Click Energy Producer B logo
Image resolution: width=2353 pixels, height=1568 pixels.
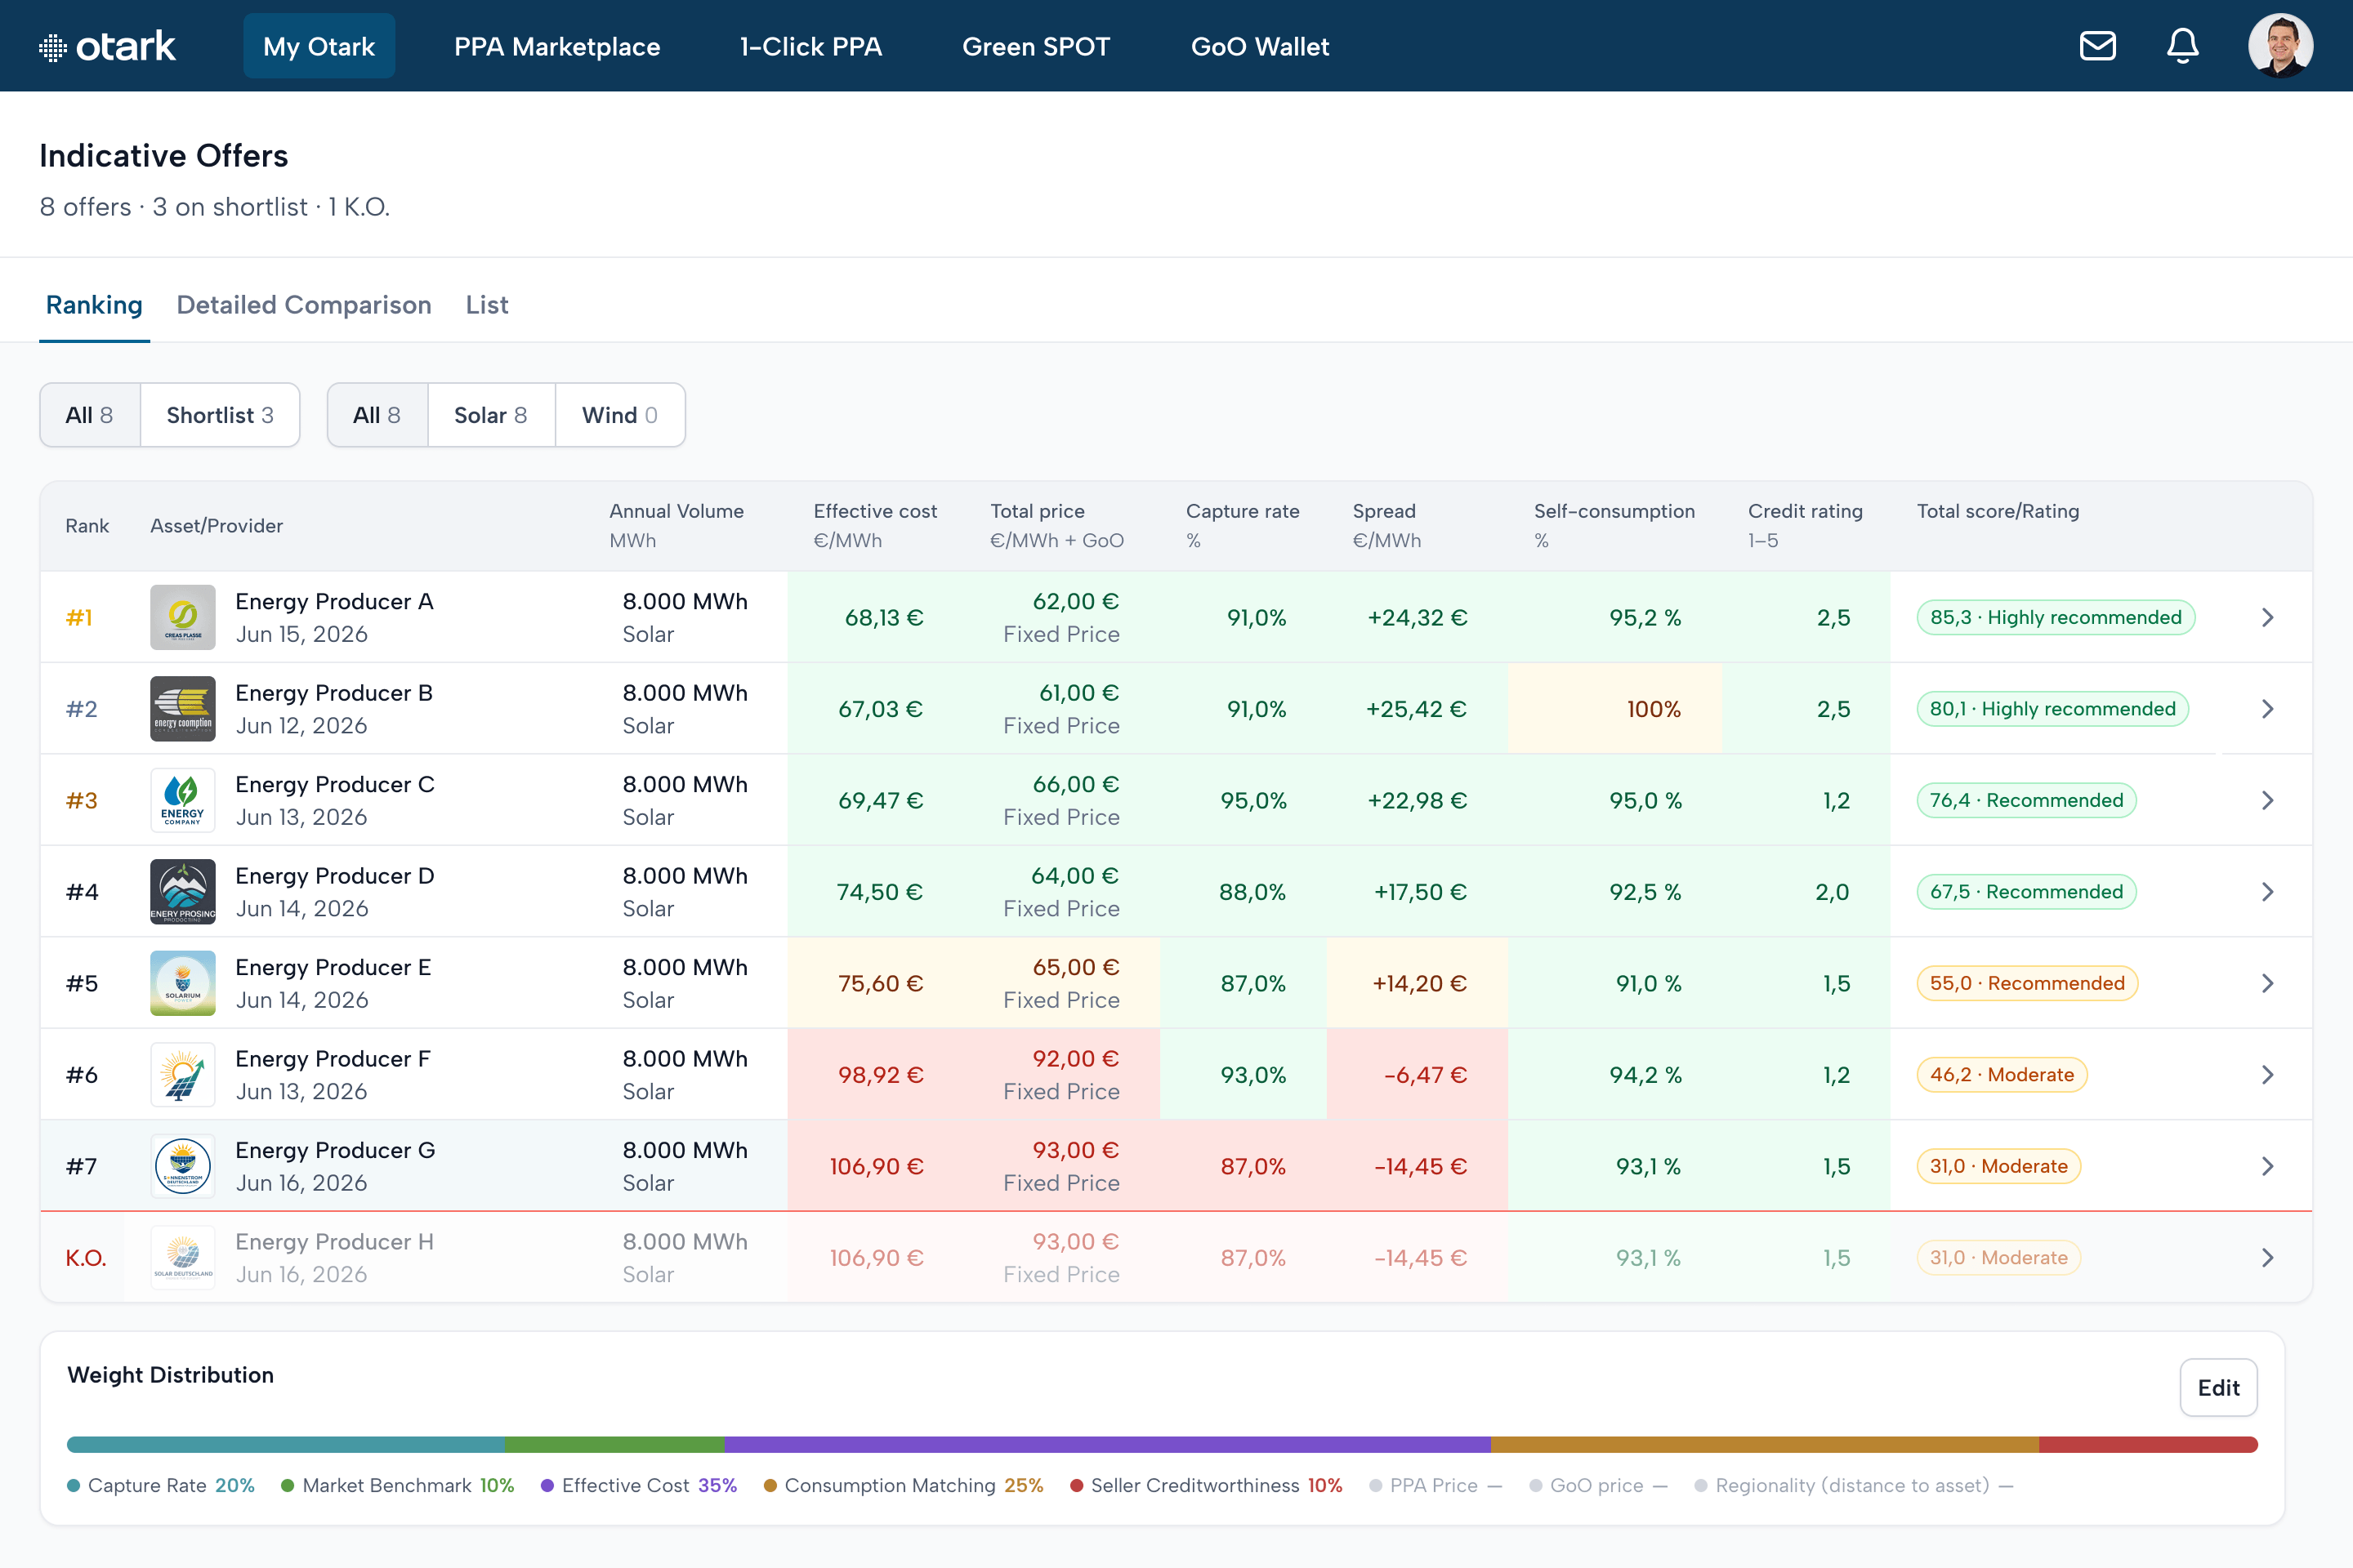183,709
